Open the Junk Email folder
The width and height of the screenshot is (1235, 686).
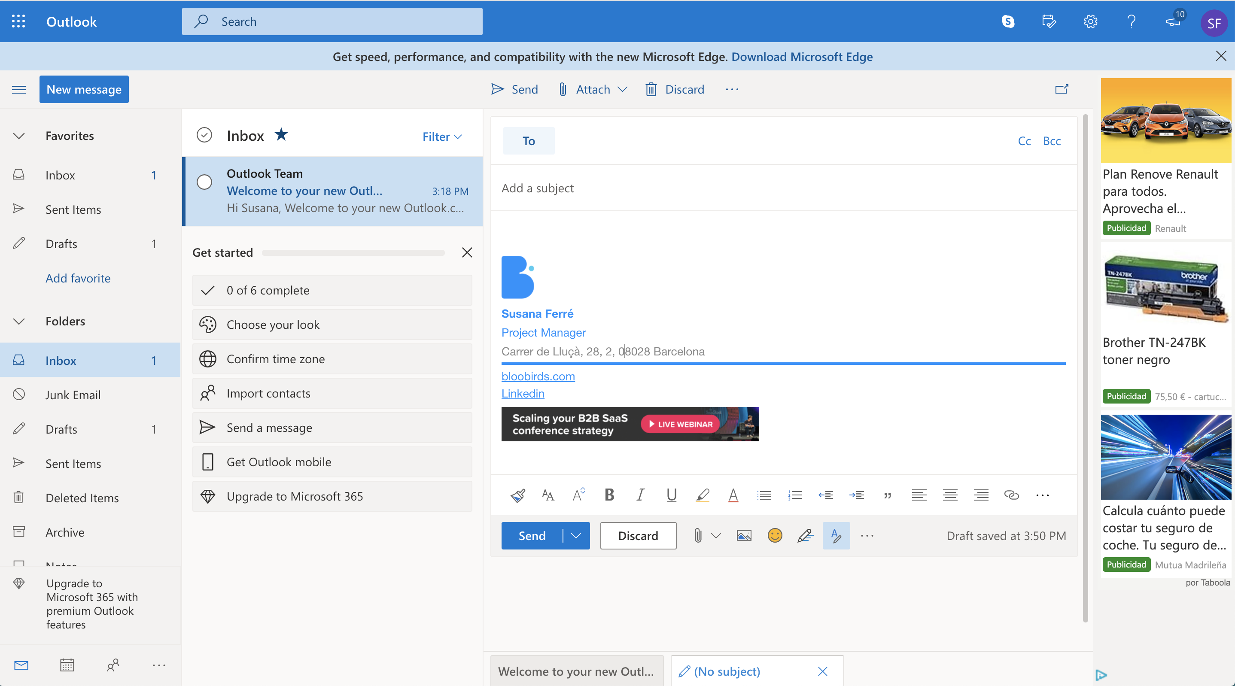tap(90, 395)
